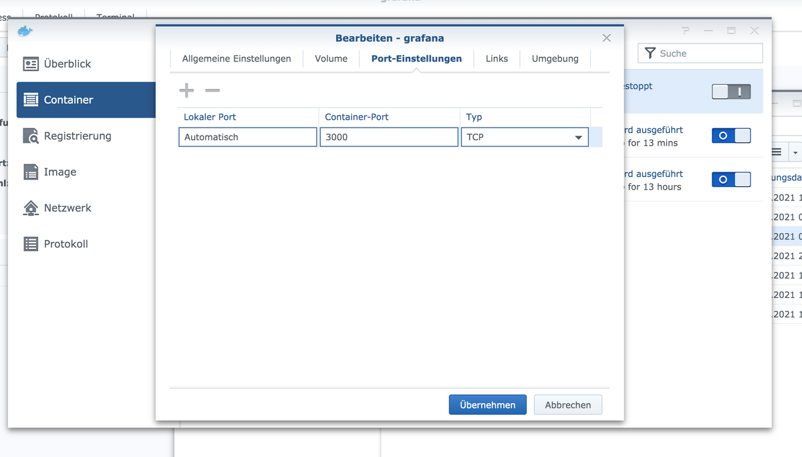Image resolution: width=802 pixels, height=457 pixels.
Task: Switch to the Umgebung tab
Action: pyautogui.click(x=555, y=59)
